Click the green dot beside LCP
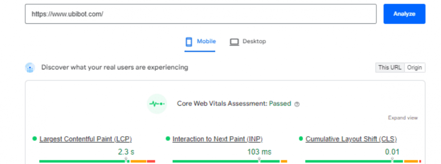 pos(34,139)
